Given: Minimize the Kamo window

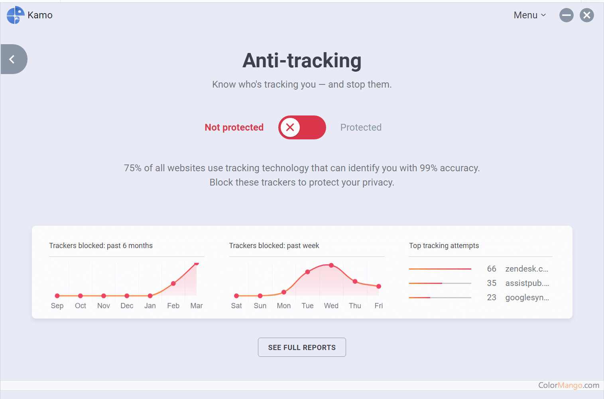Looking at the screenshot, I should pyautogui.click(x=566, y=16).
